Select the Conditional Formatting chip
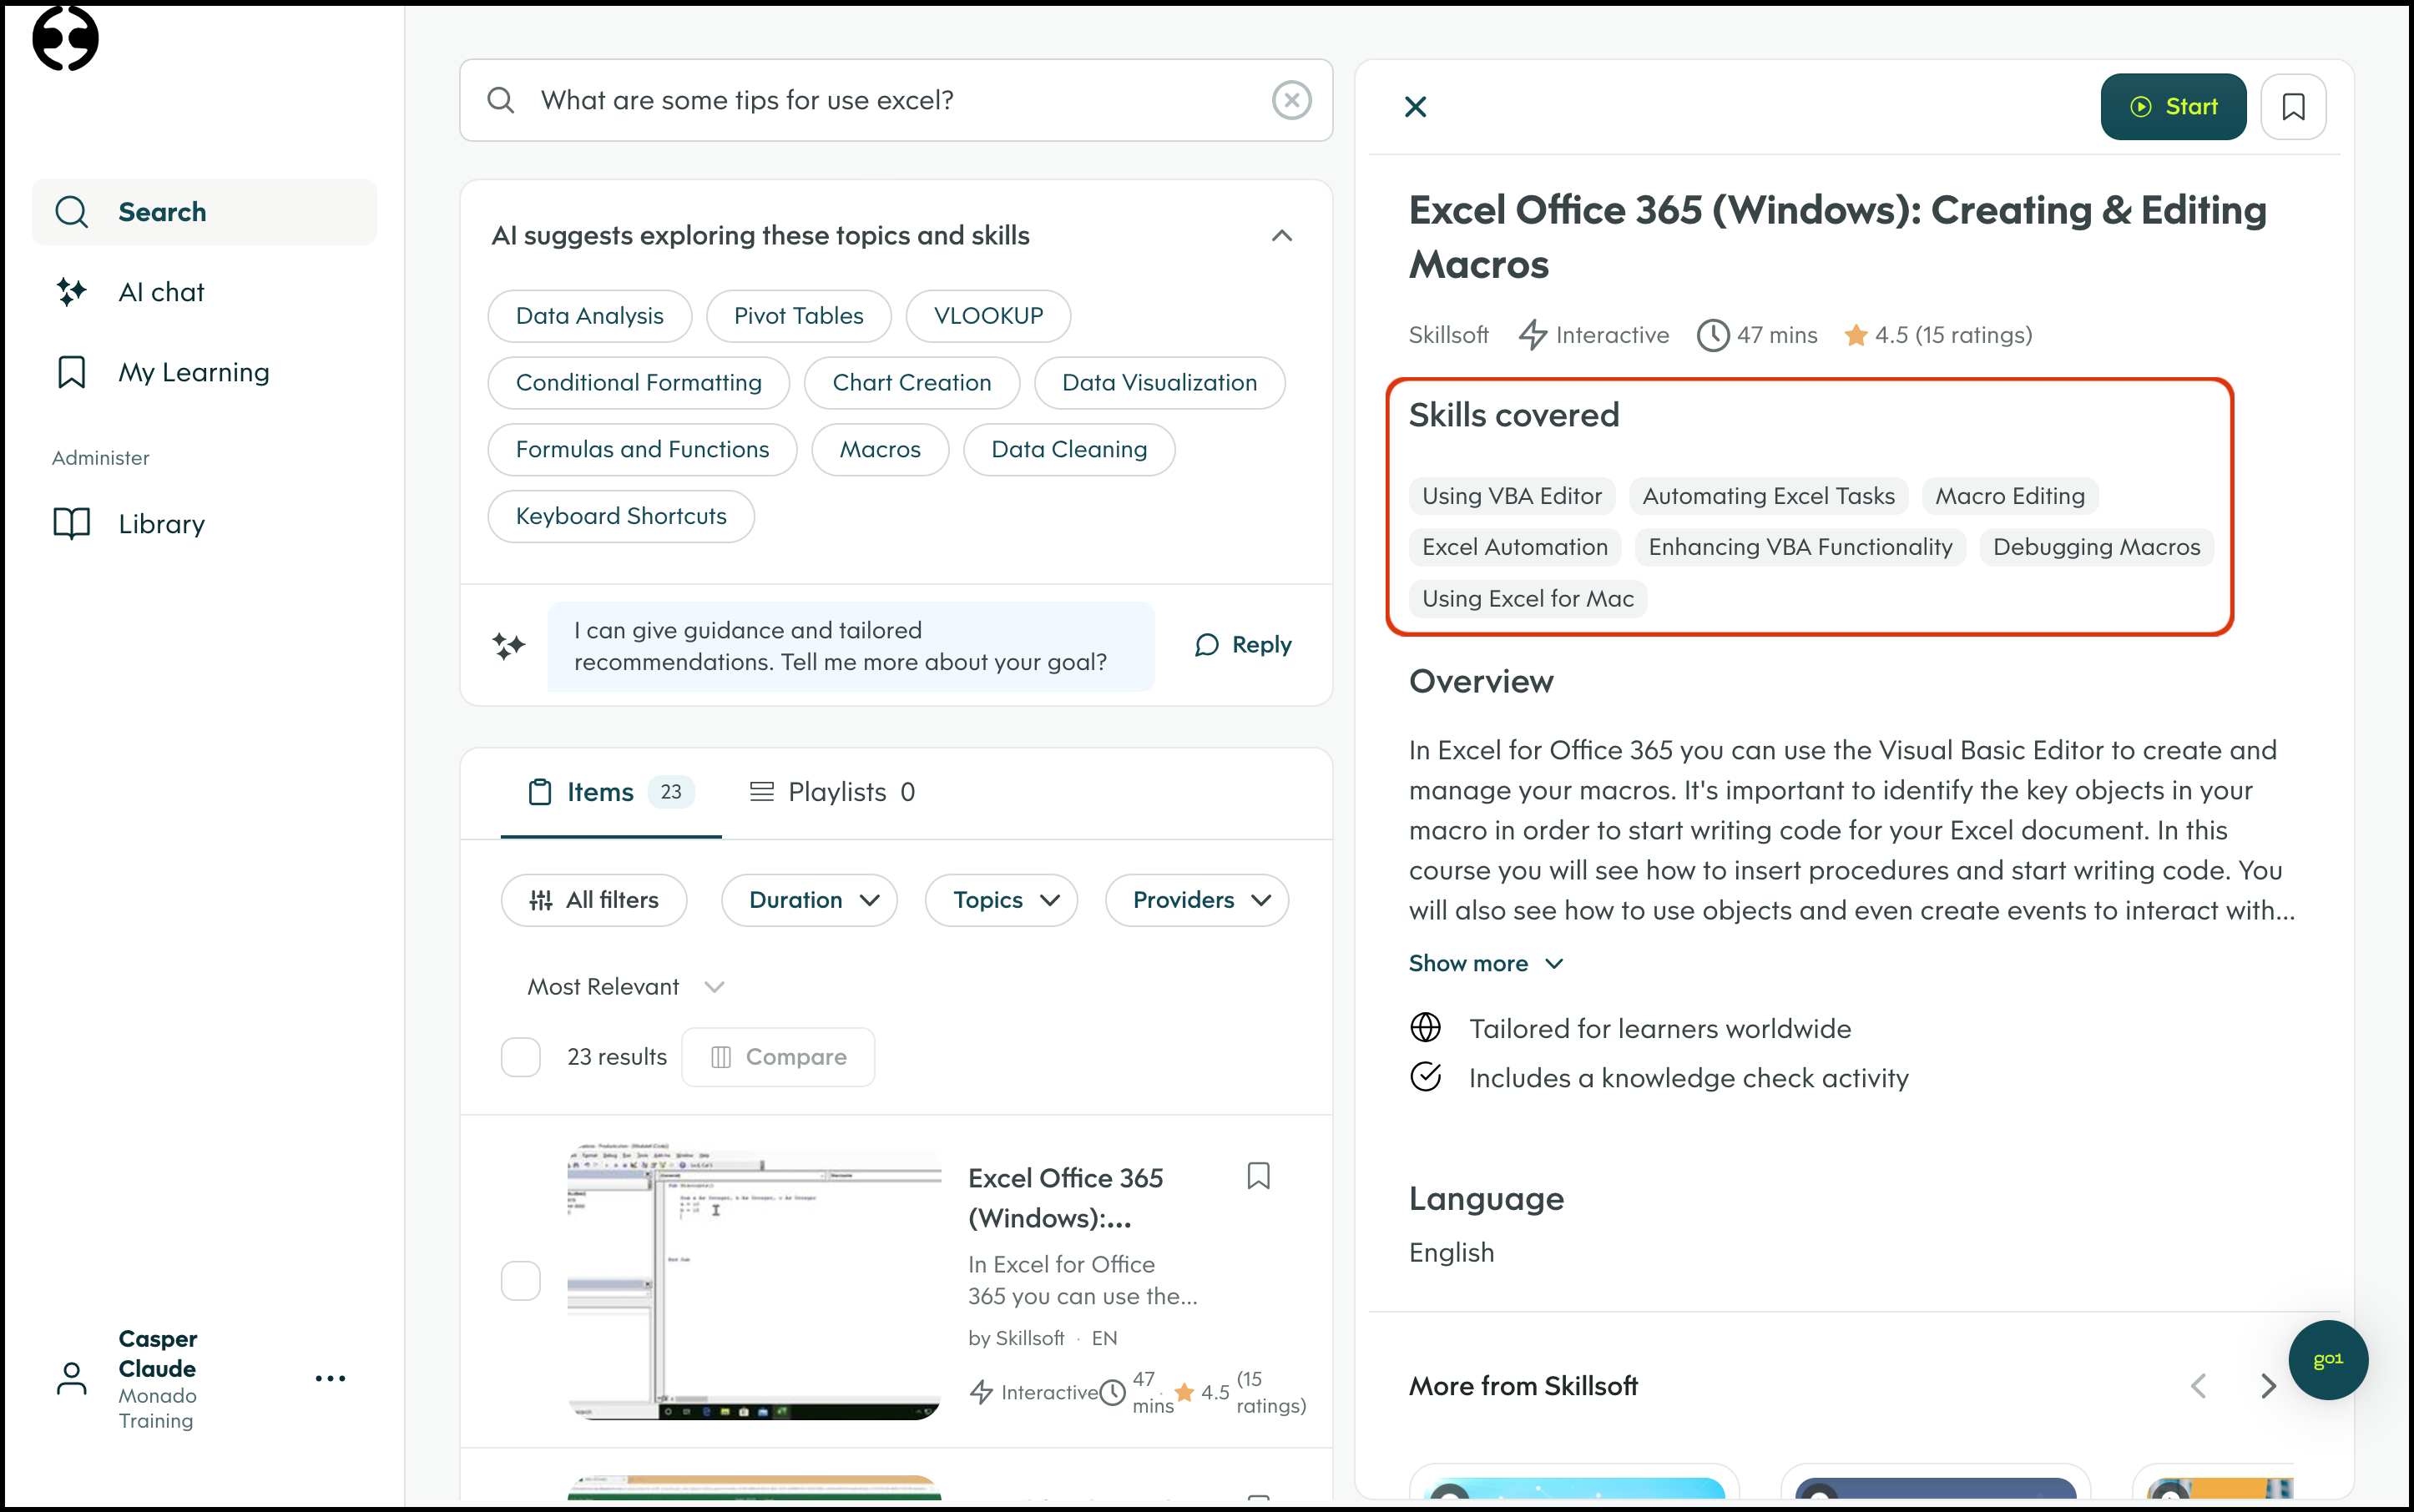 (639, 383)
